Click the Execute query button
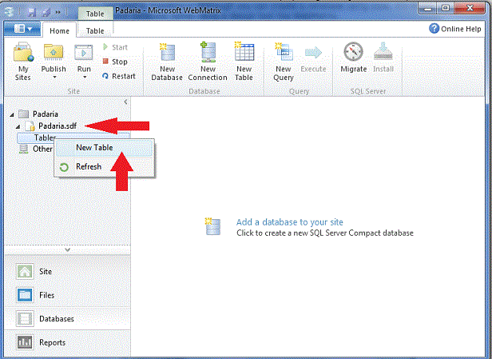492x359 pixels. point(313,60)
